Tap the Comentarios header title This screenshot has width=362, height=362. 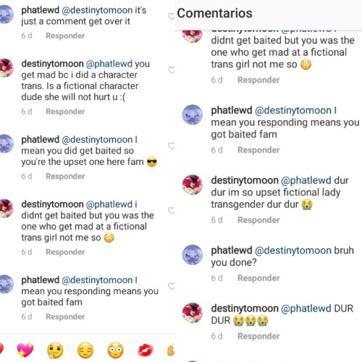[x=214, y=13]
